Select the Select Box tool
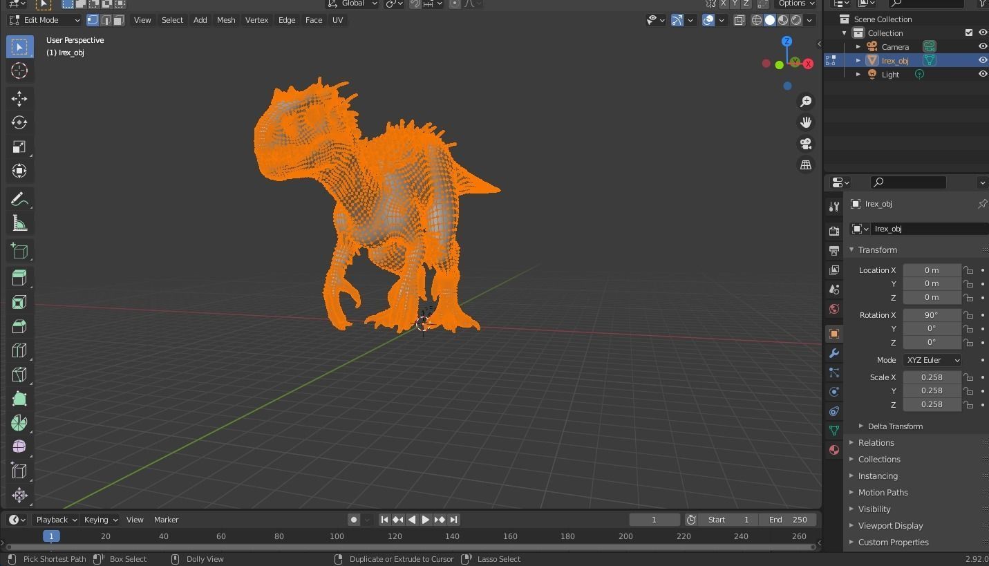This screenshot has height=566, width=989. point(19,47)
